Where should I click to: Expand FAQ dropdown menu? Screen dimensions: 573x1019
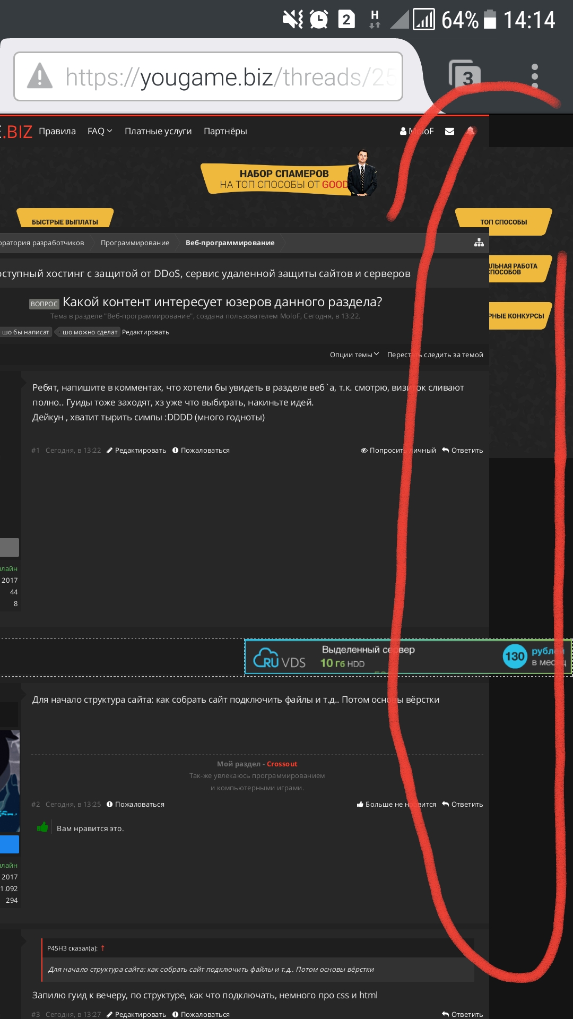click(x=100, y=131)
